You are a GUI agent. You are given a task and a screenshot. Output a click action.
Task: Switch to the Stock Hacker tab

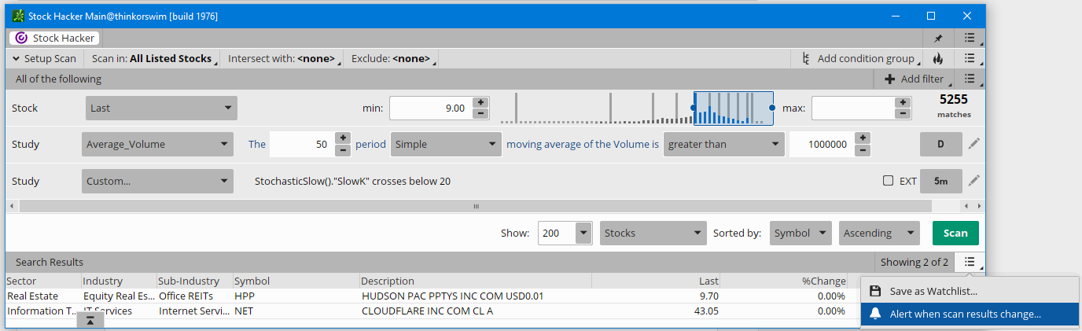54,38
